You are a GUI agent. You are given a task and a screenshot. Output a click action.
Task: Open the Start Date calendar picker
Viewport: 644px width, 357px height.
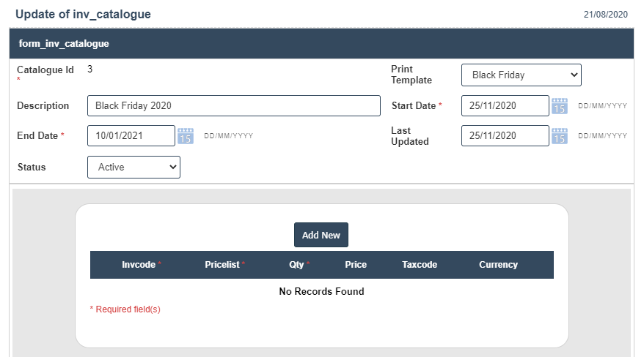[x=560, y=106]
